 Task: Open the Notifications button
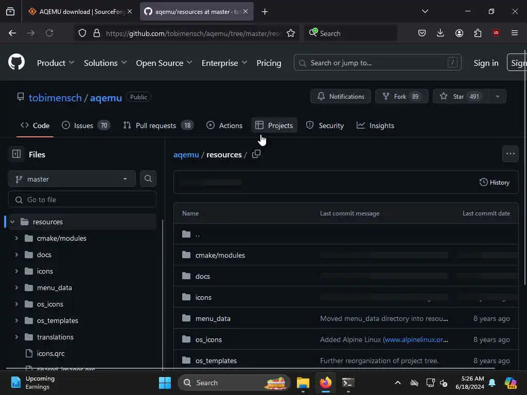point(341,96)
